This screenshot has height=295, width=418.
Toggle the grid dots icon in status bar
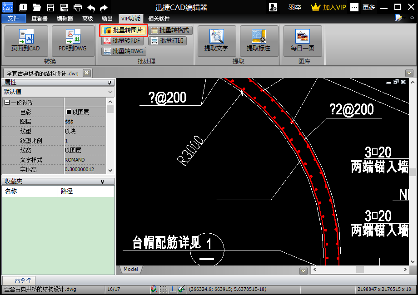163,289
